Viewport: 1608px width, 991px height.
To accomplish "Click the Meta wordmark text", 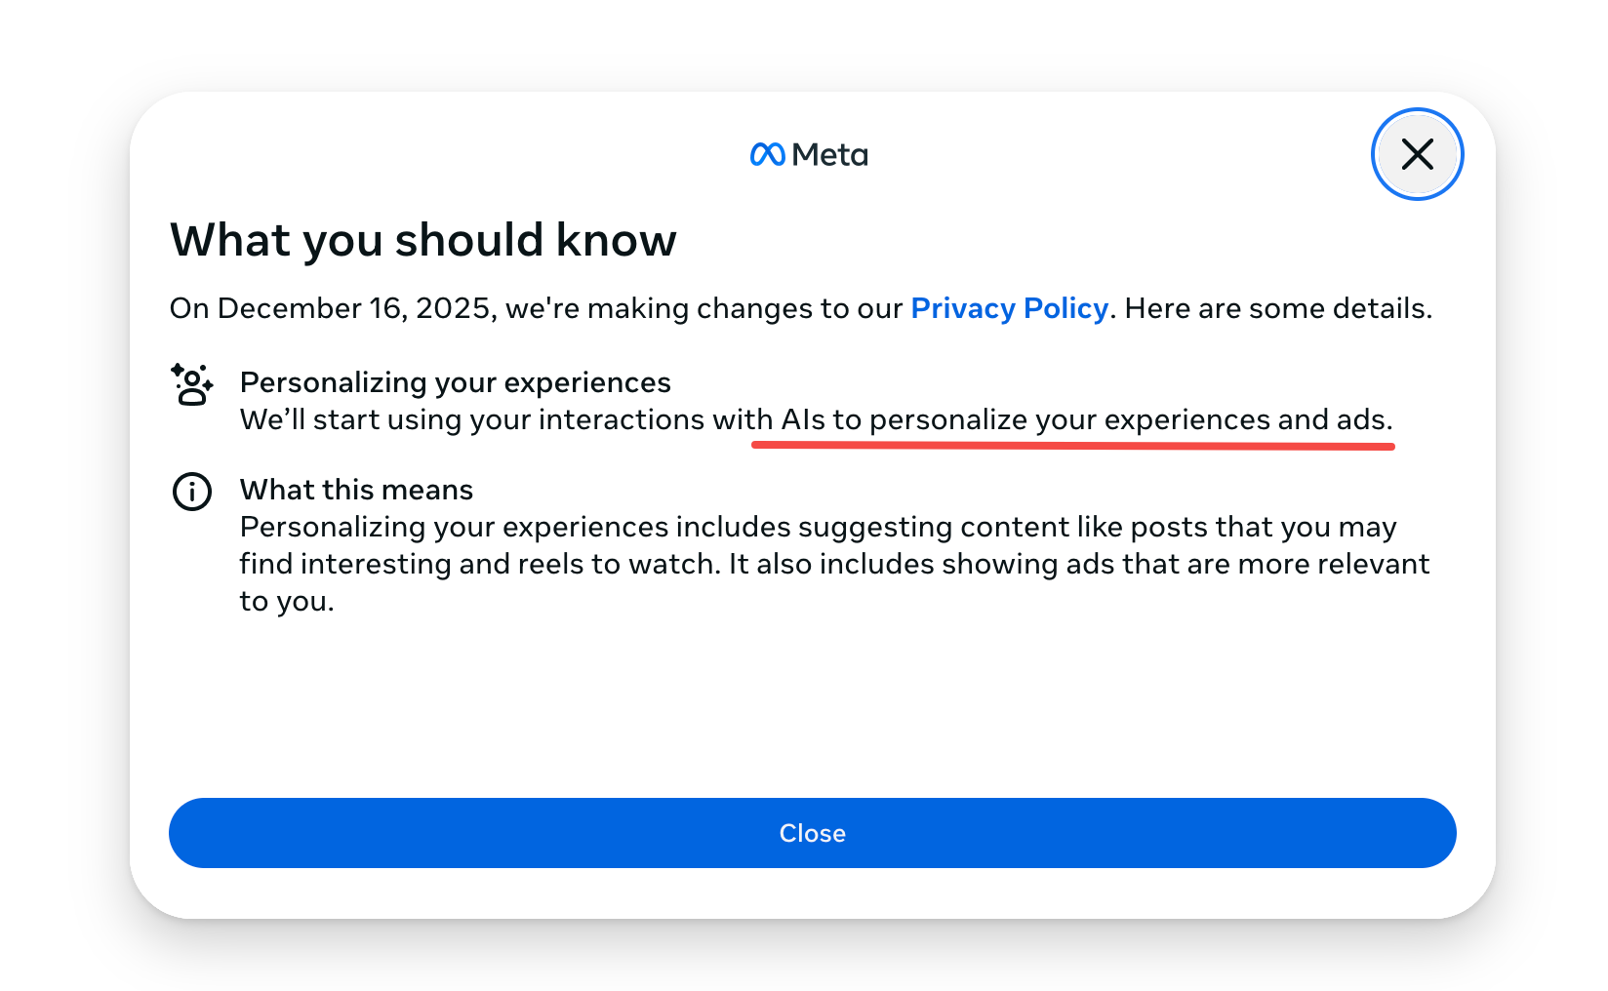I will 829,154.
